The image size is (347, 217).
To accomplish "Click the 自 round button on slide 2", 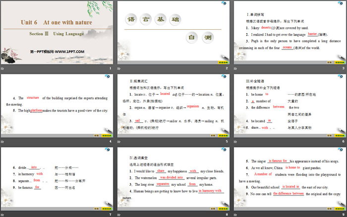I will [192, 37].
